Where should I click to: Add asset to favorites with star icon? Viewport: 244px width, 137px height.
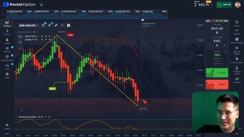42,5
